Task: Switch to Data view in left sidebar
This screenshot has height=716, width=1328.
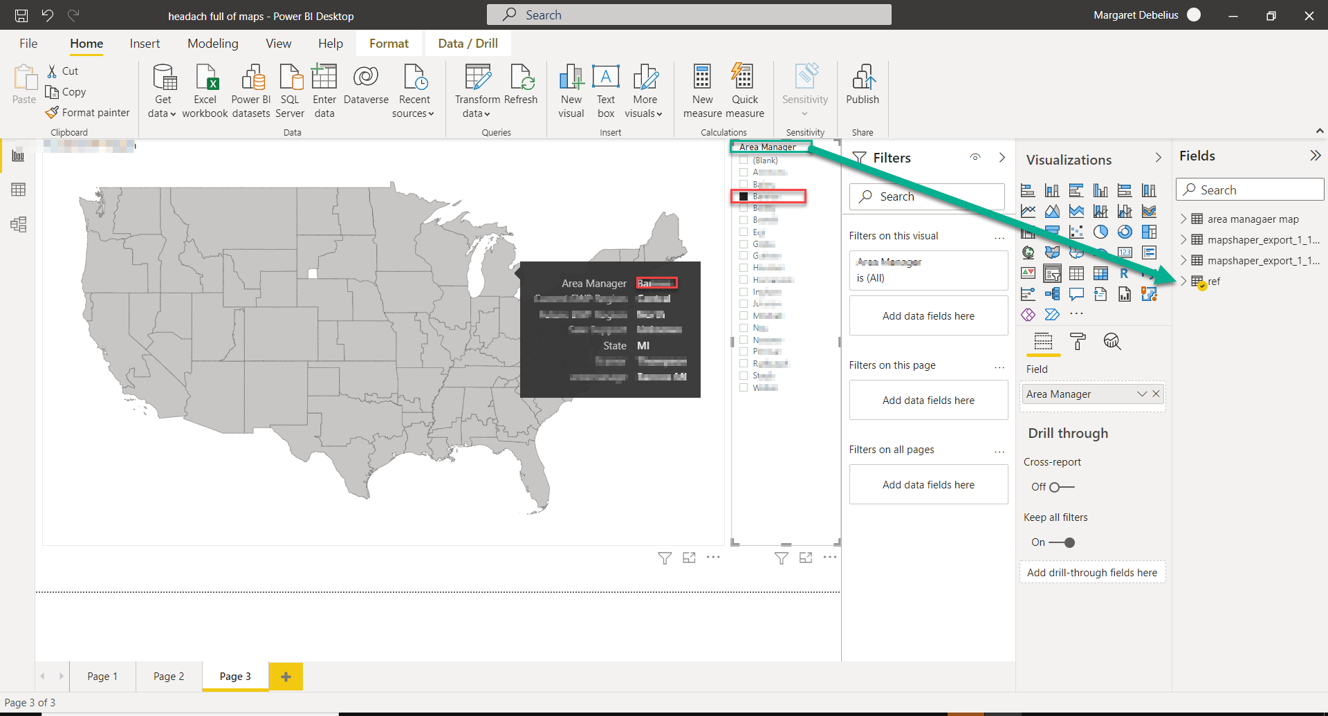Action: pos(19,190)
